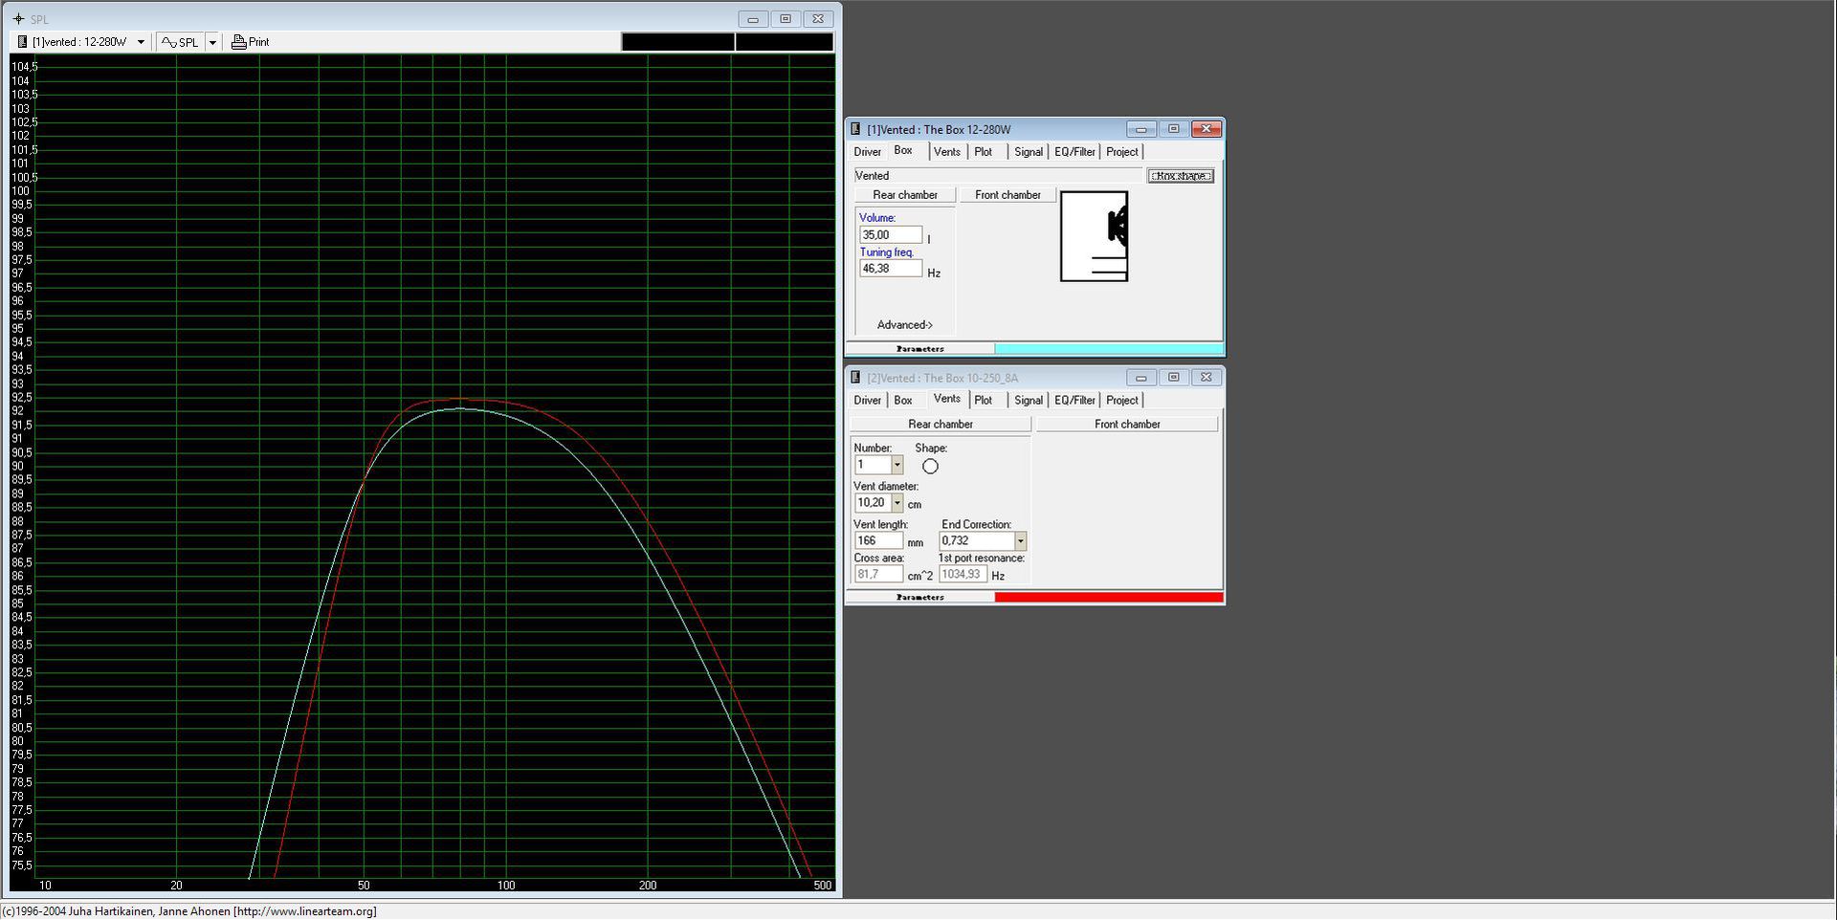Expand the SPL graph type dropdown arrow

click(212, 42)
